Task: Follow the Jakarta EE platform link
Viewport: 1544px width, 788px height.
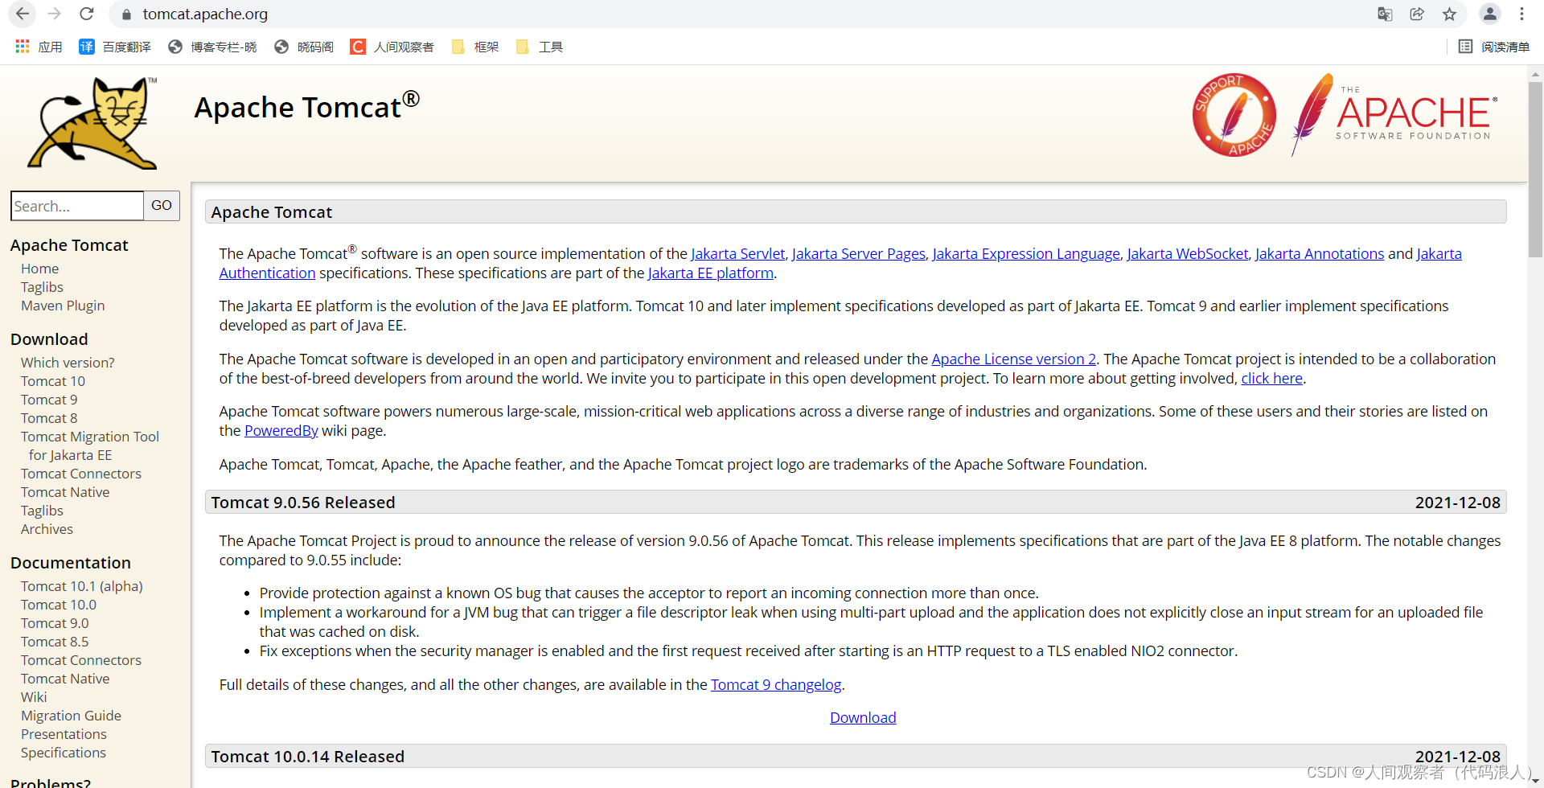Action: [x=711, y=273]
